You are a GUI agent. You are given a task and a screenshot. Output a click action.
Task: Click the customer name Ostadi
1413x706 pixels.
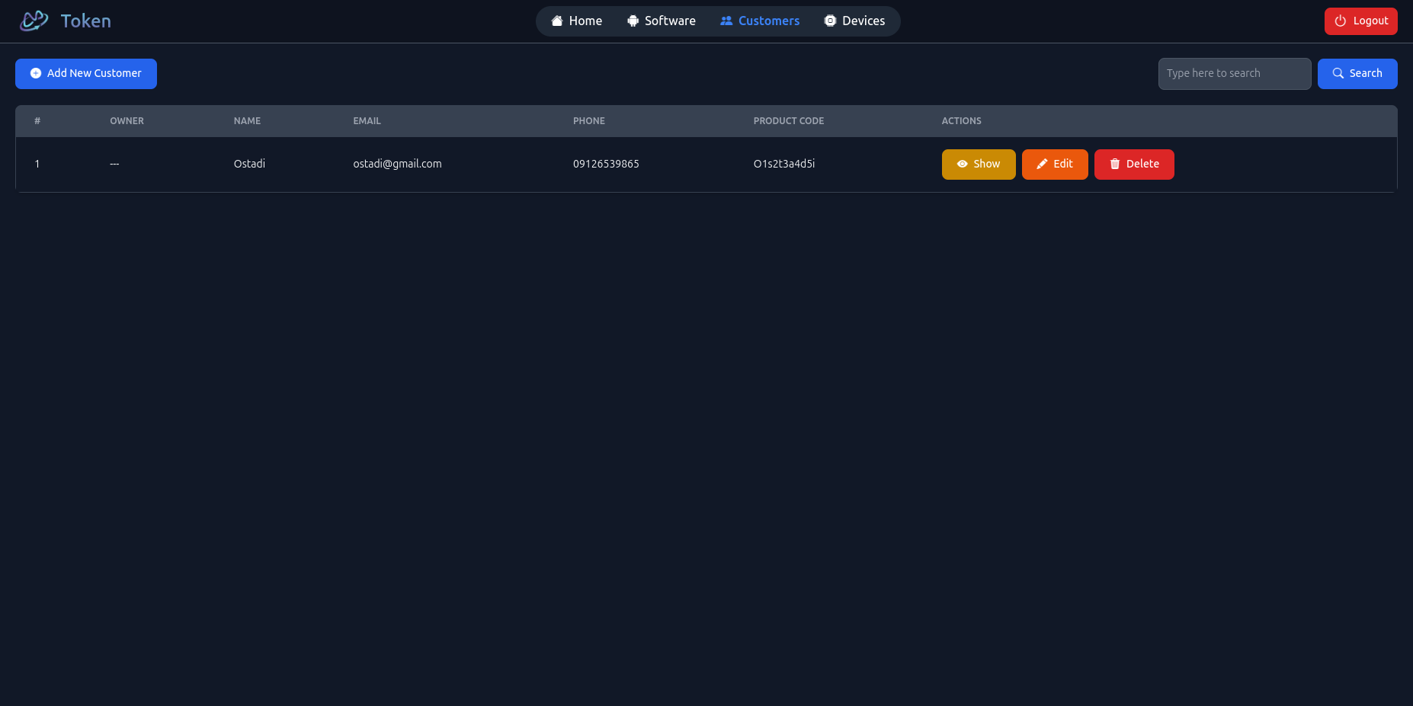click(249, 164)
